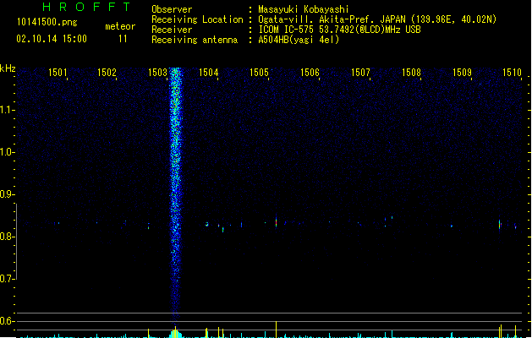The width and height of the screenshot is (532, 338).
Task: Click the Observer label
Action: [x=172, y=9]
